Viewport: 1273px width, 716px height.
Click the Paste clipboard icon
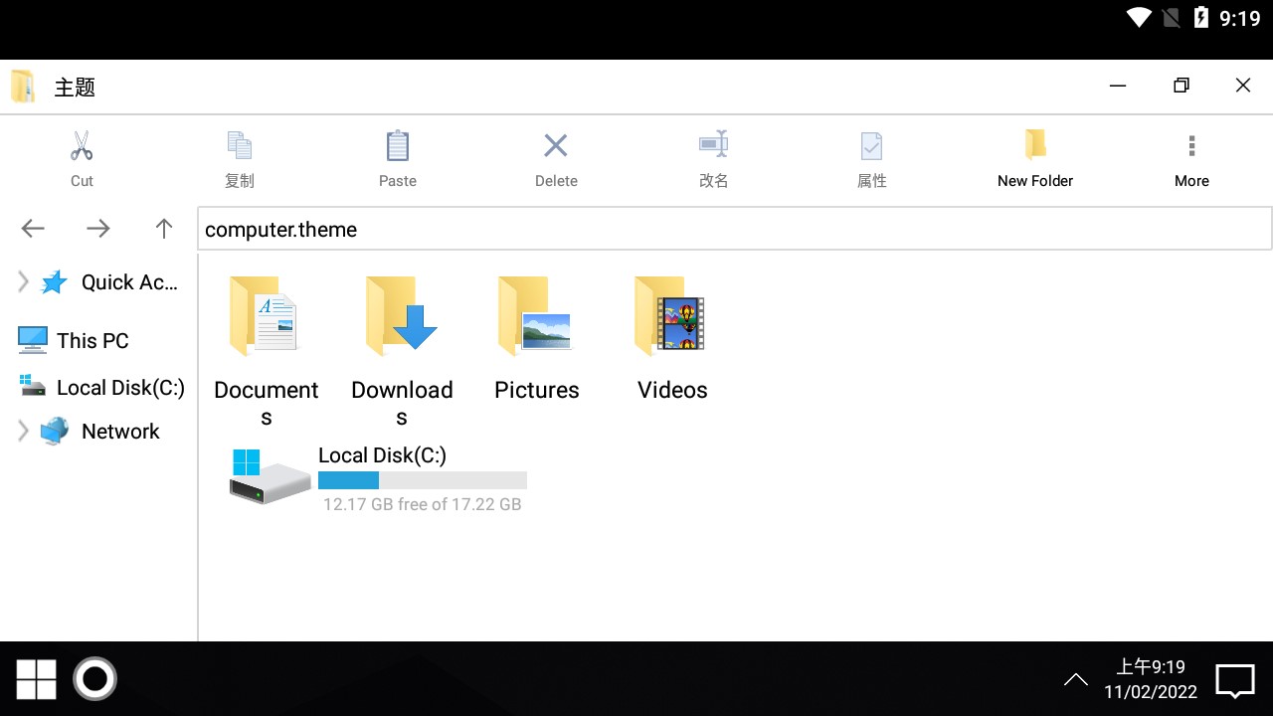pyautogui.click(x=397, y=147)
